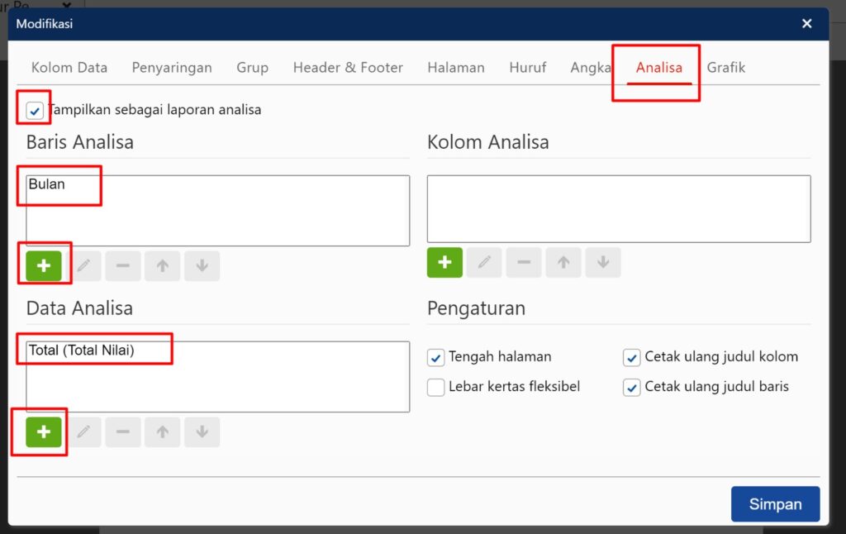Click the move-down arrow under Baris Analisa
Screen dimensions: 846x534
coord(202,265)
